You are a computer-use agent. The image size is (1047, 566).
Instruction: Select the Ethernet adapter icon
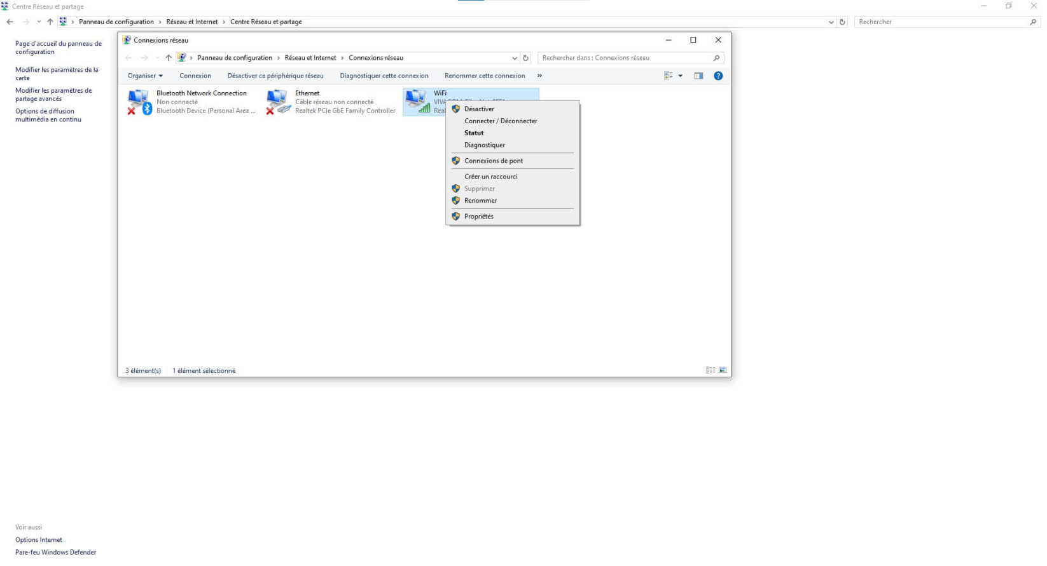tap(278, 102)
